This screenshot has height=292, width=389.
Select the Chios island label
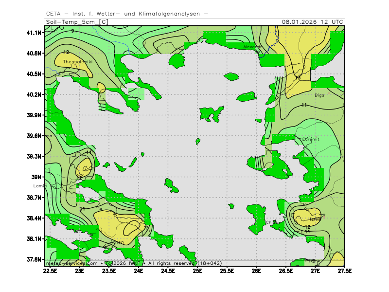[271, 222]
